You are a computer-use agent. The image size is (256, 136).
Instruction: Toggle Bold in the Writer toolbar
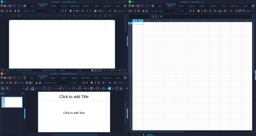click(x=70, y=11)
